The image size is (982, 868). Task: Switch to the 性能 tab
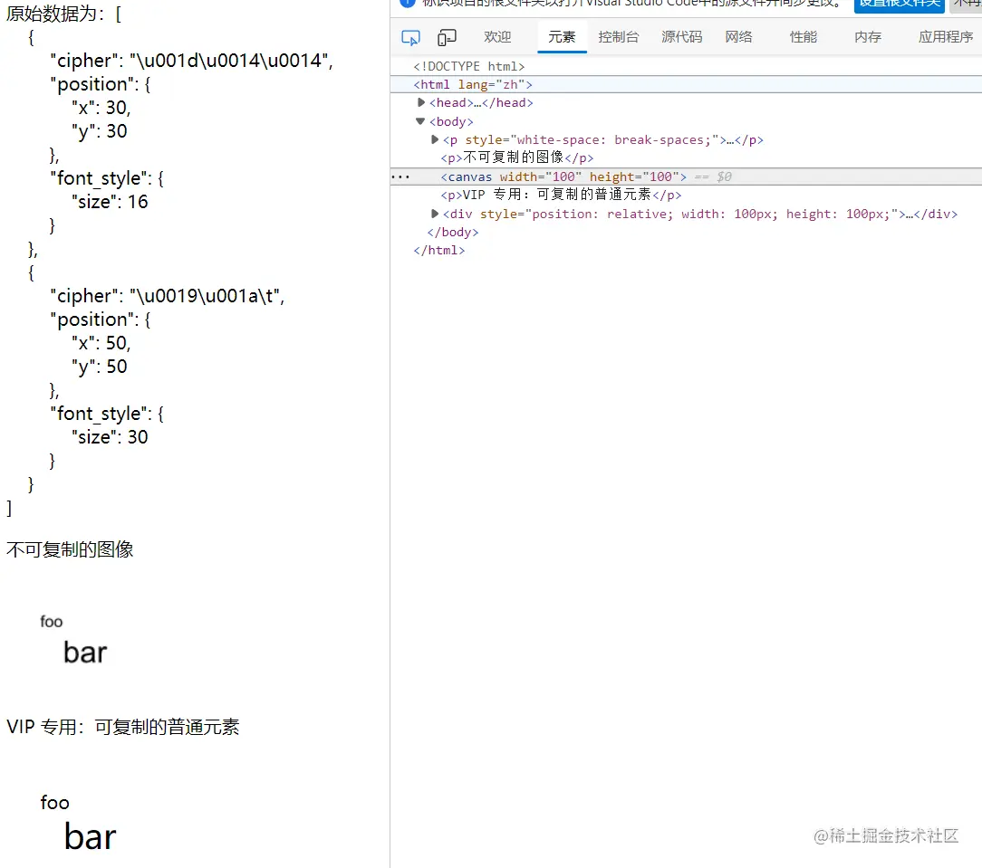(x=803, y=37)
